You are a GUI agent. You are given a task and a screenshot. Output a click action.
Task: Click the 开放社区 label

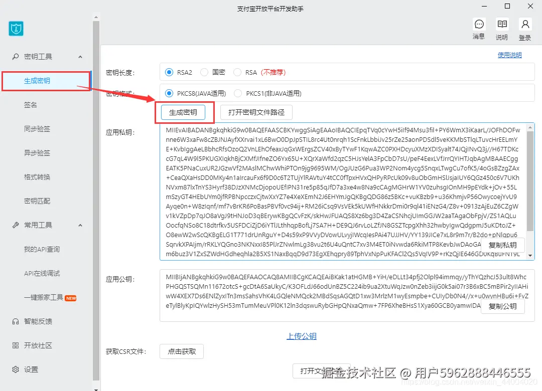pyautogui.click(x=38, y=345)
